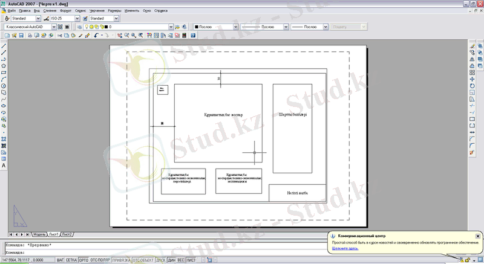Click the Cut icon in standard toolbar
The width and height of the screenshot is (484, 264).
[60, 36]
